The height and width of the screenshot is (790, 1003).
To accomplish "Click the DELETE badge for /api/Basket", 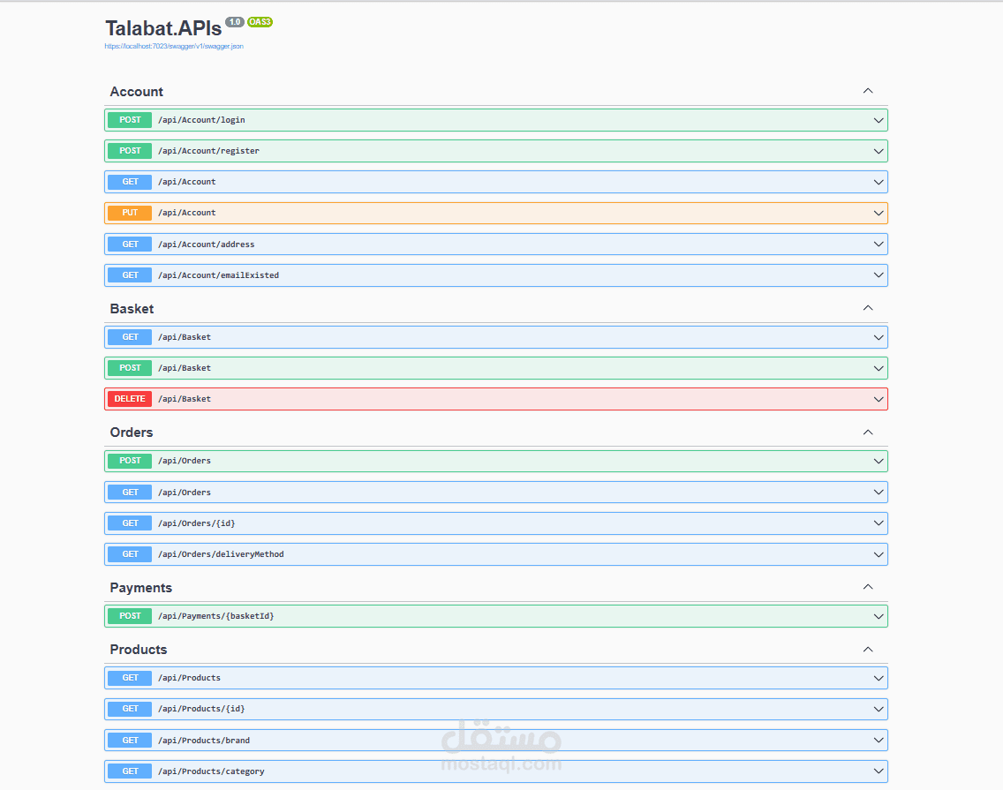I will pos(130,398).
